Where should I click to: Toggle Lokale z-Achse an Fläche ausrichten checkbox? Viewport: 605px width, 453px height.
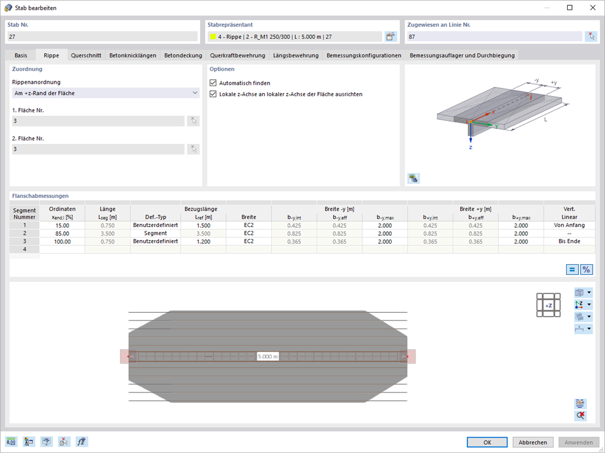pyautogui.click(x=213, y=94)
